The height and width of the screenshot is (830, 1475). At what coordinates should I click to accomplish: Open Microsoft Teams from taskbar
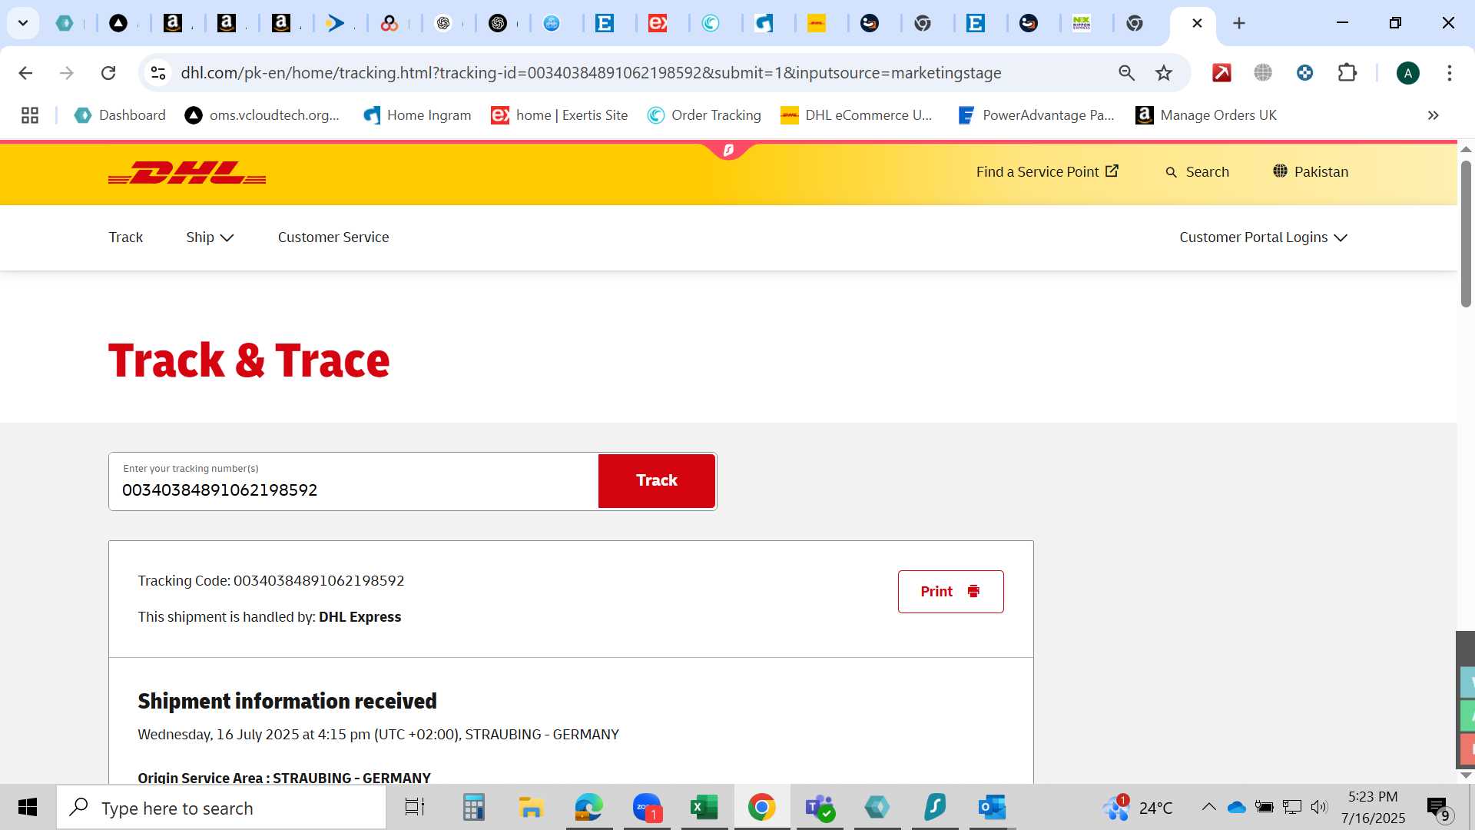pyautogui.click(x=820, y=808)
